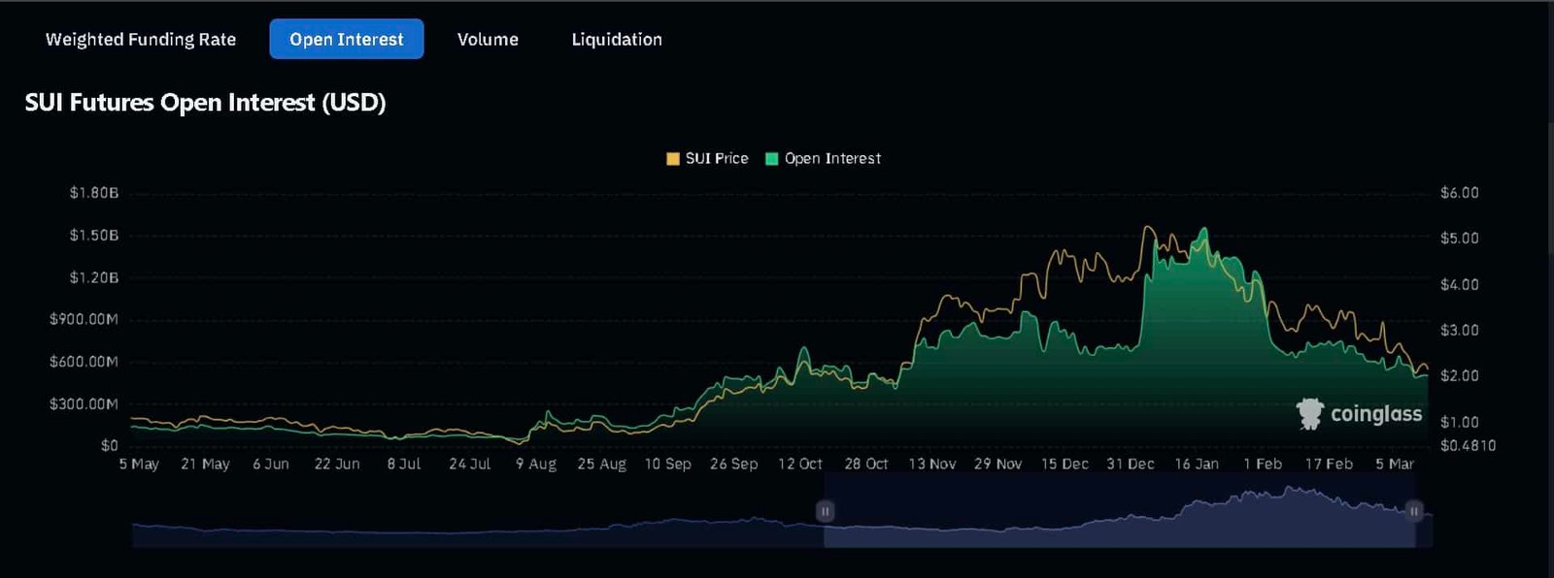Toggle SUI Price series via legend text
Viewport: 1554px width, 578px height.
click(717, 159)
